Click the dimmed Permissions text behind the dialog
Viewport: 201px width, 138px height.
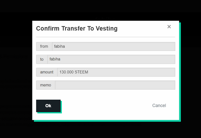14,56
